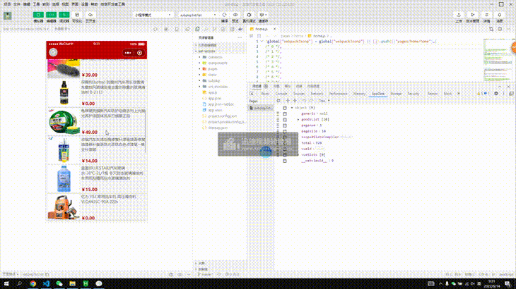Image resolution: width=516 pixels, height=289 pixels.
Task: Click the ¥39.00 price text
Action: (90, 75)
